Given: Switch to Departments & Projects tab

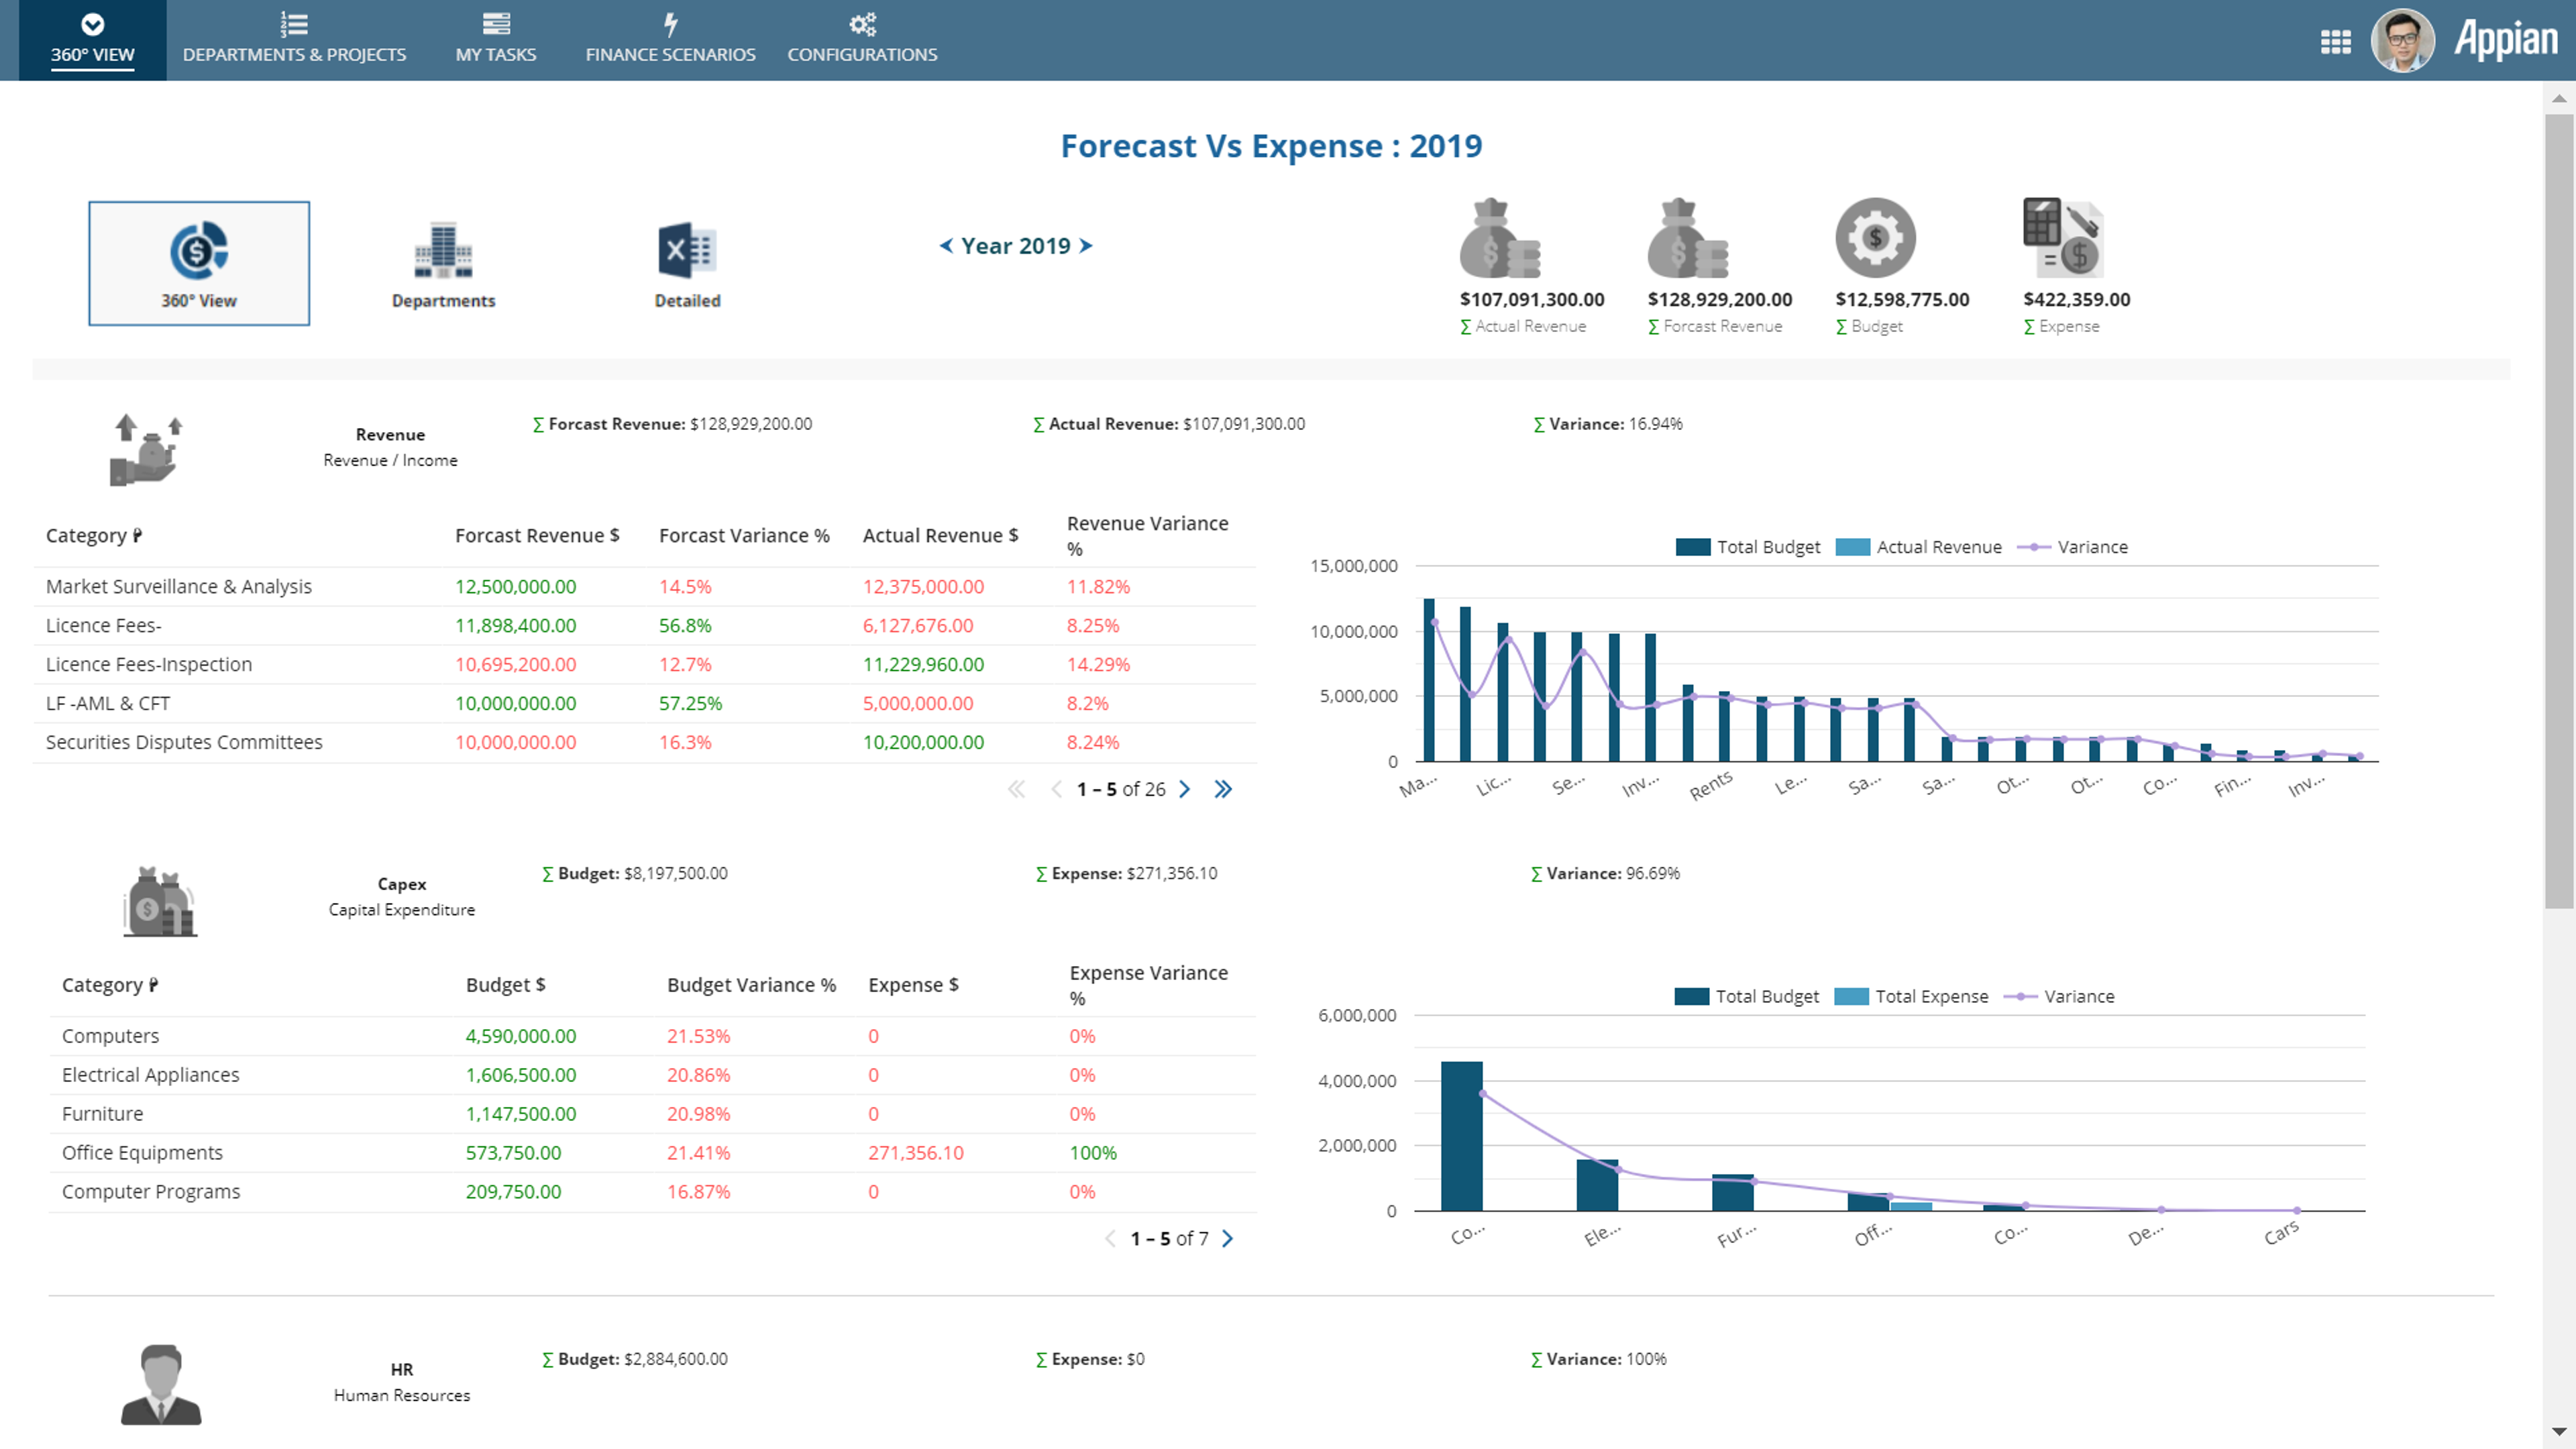Looking at the screenshot, I should 294,40.
